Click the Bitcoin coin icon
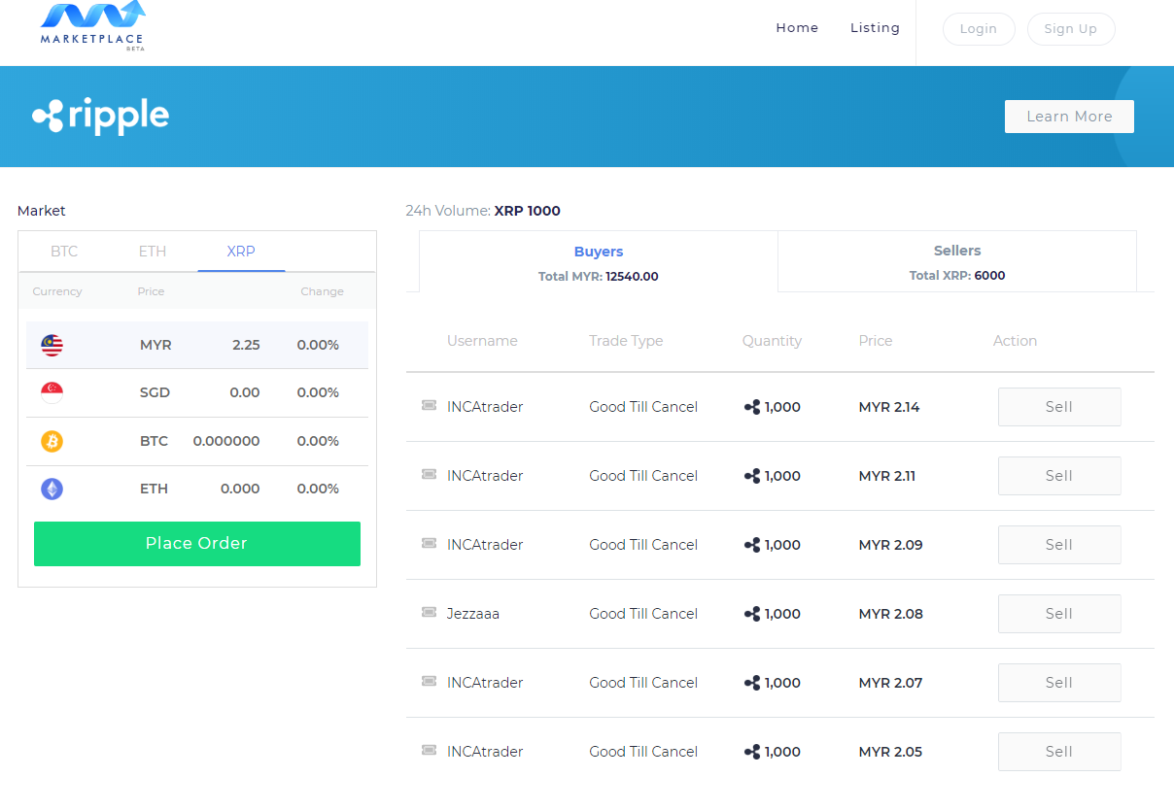 click(x=52, y=441)
